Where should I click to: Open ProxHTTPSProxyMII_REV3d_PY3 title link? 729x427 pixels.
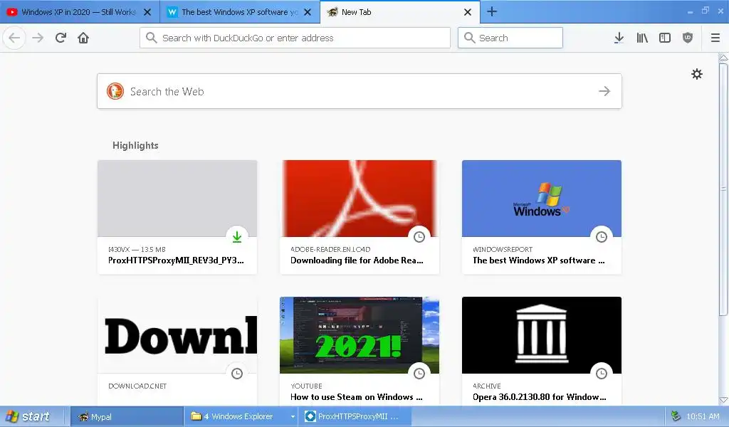[176, 260]
